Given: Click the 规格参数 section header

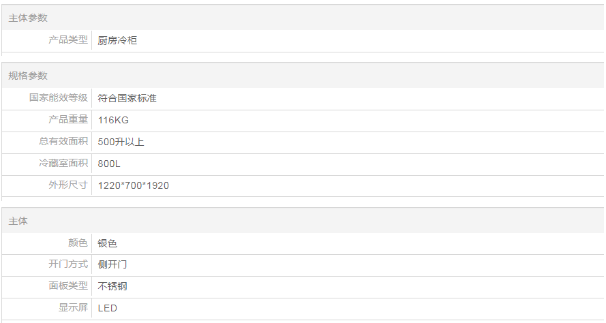Looking at the screenshot, I should point(28,76).
